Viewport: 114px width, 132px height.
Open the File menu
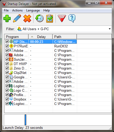6,10
